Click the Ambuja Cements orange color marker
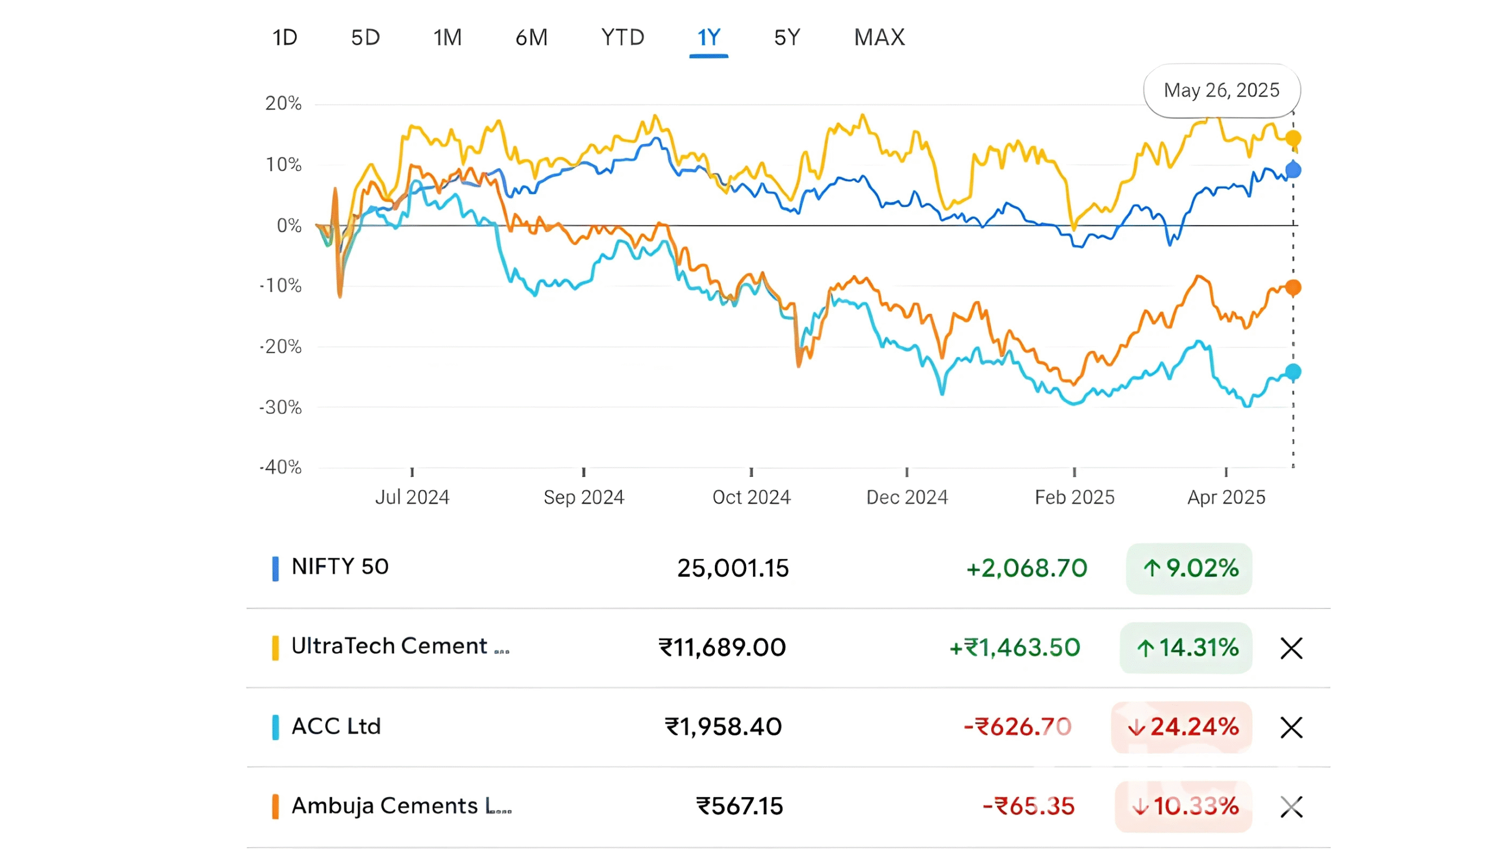 pos(275,807)
